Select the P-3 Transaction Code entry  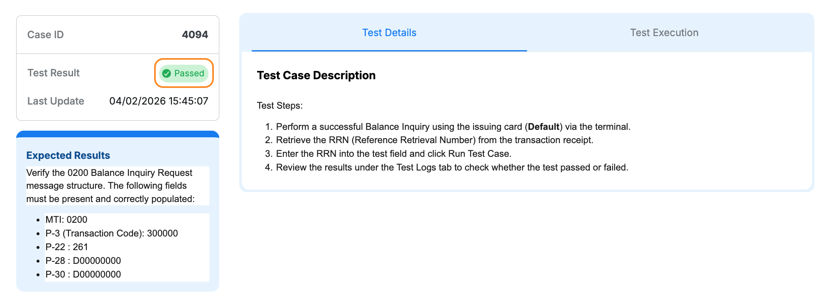click(112, 233)
